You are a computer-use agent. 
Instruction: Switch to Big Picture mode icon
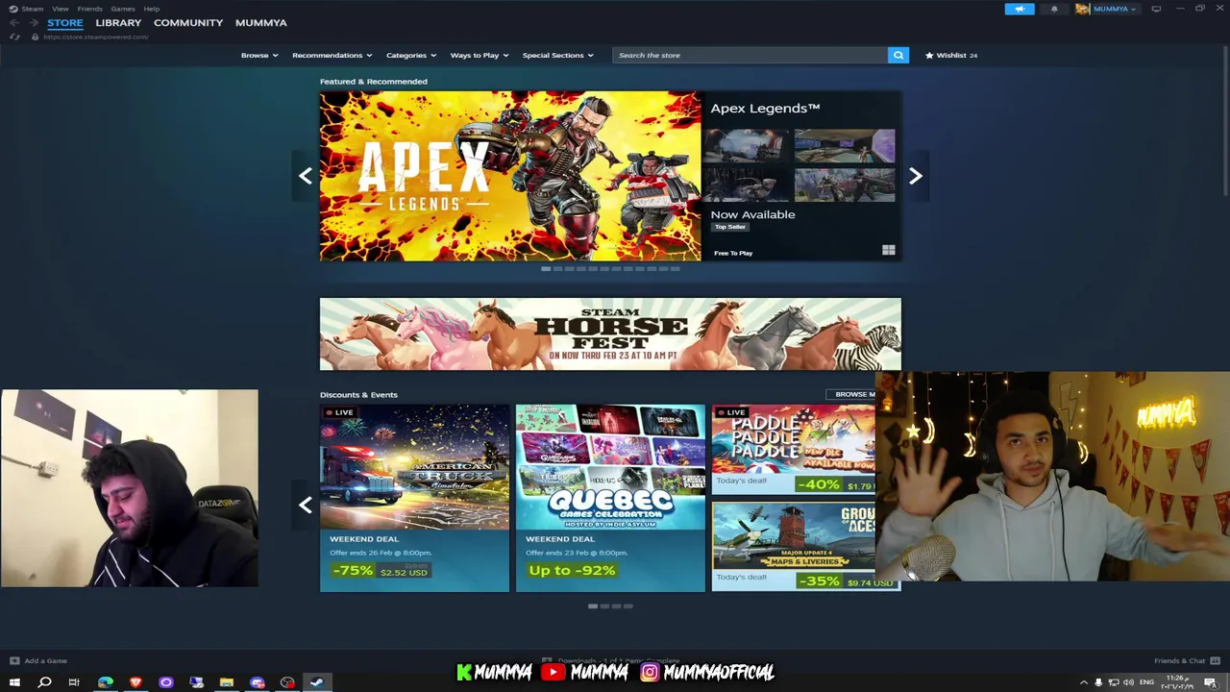pos(1156,9)
